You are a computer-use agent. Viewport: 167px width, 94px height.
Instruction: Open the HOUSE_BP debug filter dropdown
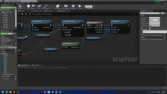coord(88,7)
